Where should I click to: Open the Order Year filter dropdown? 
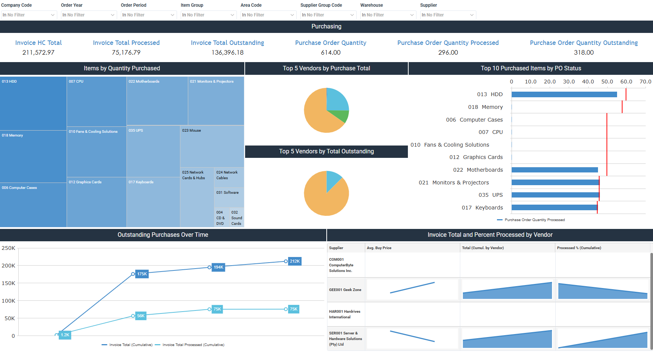click(x=89, y=15)
